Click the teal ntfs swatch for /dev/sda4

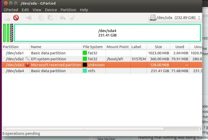click(x=85, y=71)
